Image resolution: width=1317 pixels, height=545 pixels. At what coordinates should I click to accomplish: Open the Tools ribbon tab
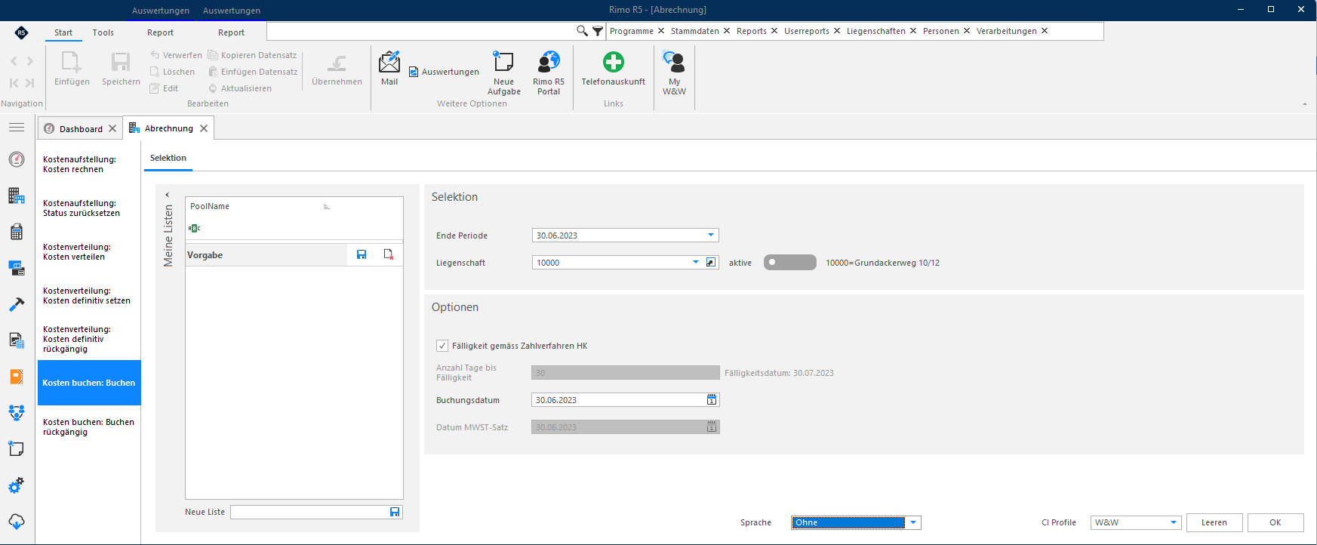coord(103,32)
